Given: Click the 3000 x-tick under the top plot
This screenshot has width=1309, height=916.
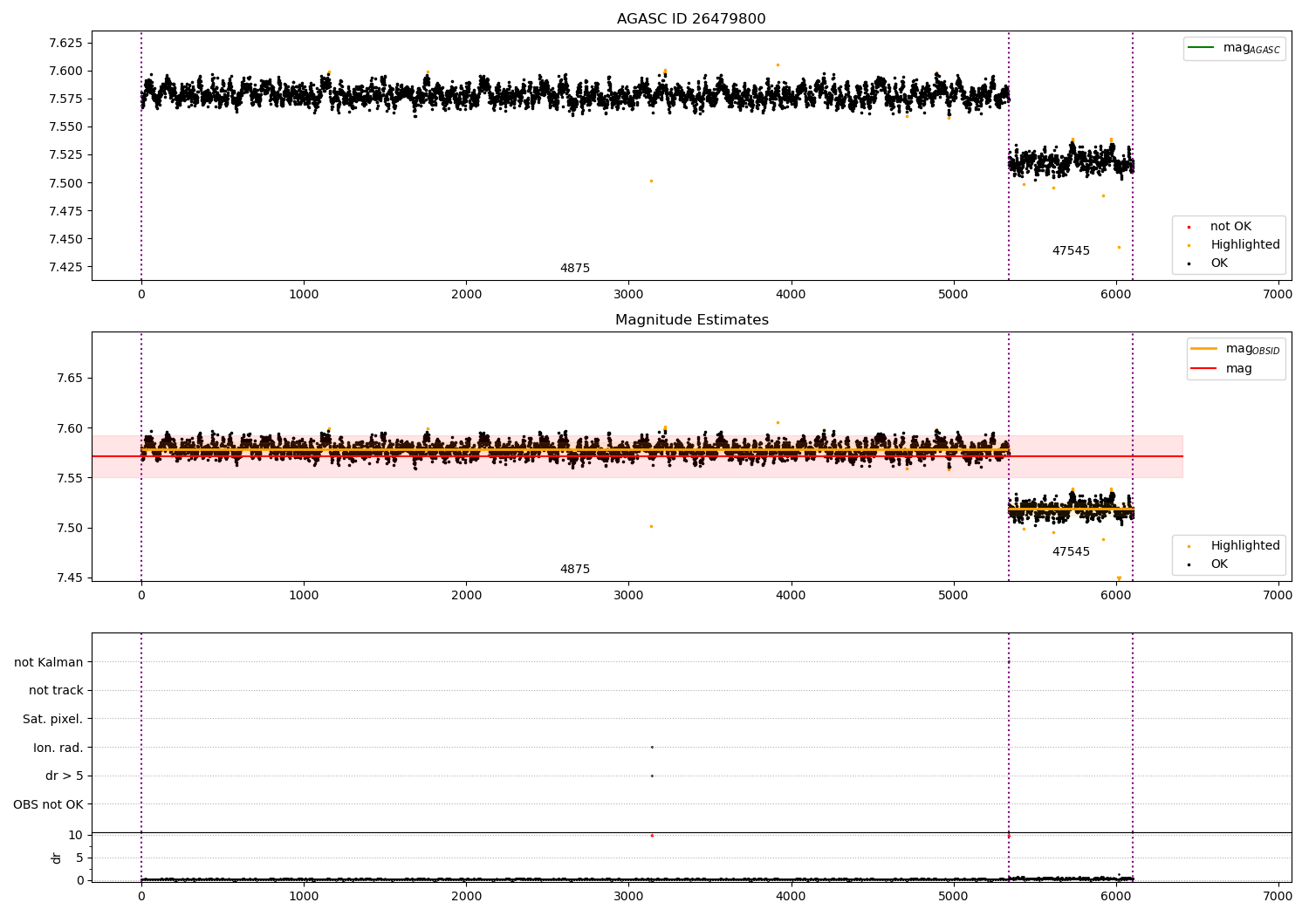Looking at the screenshot, I should 628,294.
